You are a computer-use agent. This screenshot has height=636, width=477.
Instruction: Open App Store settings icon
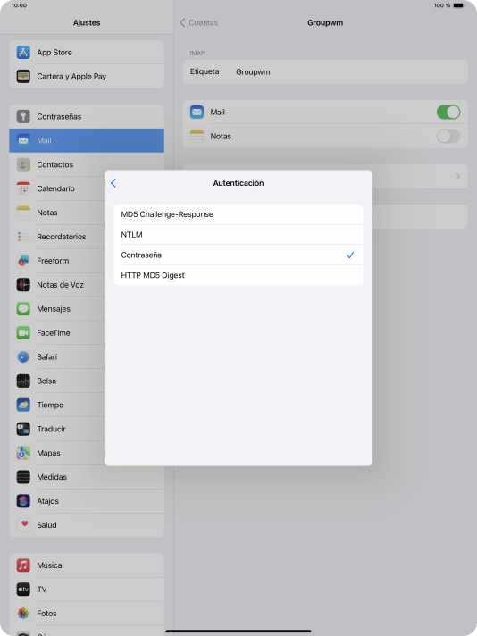point(23,53)
